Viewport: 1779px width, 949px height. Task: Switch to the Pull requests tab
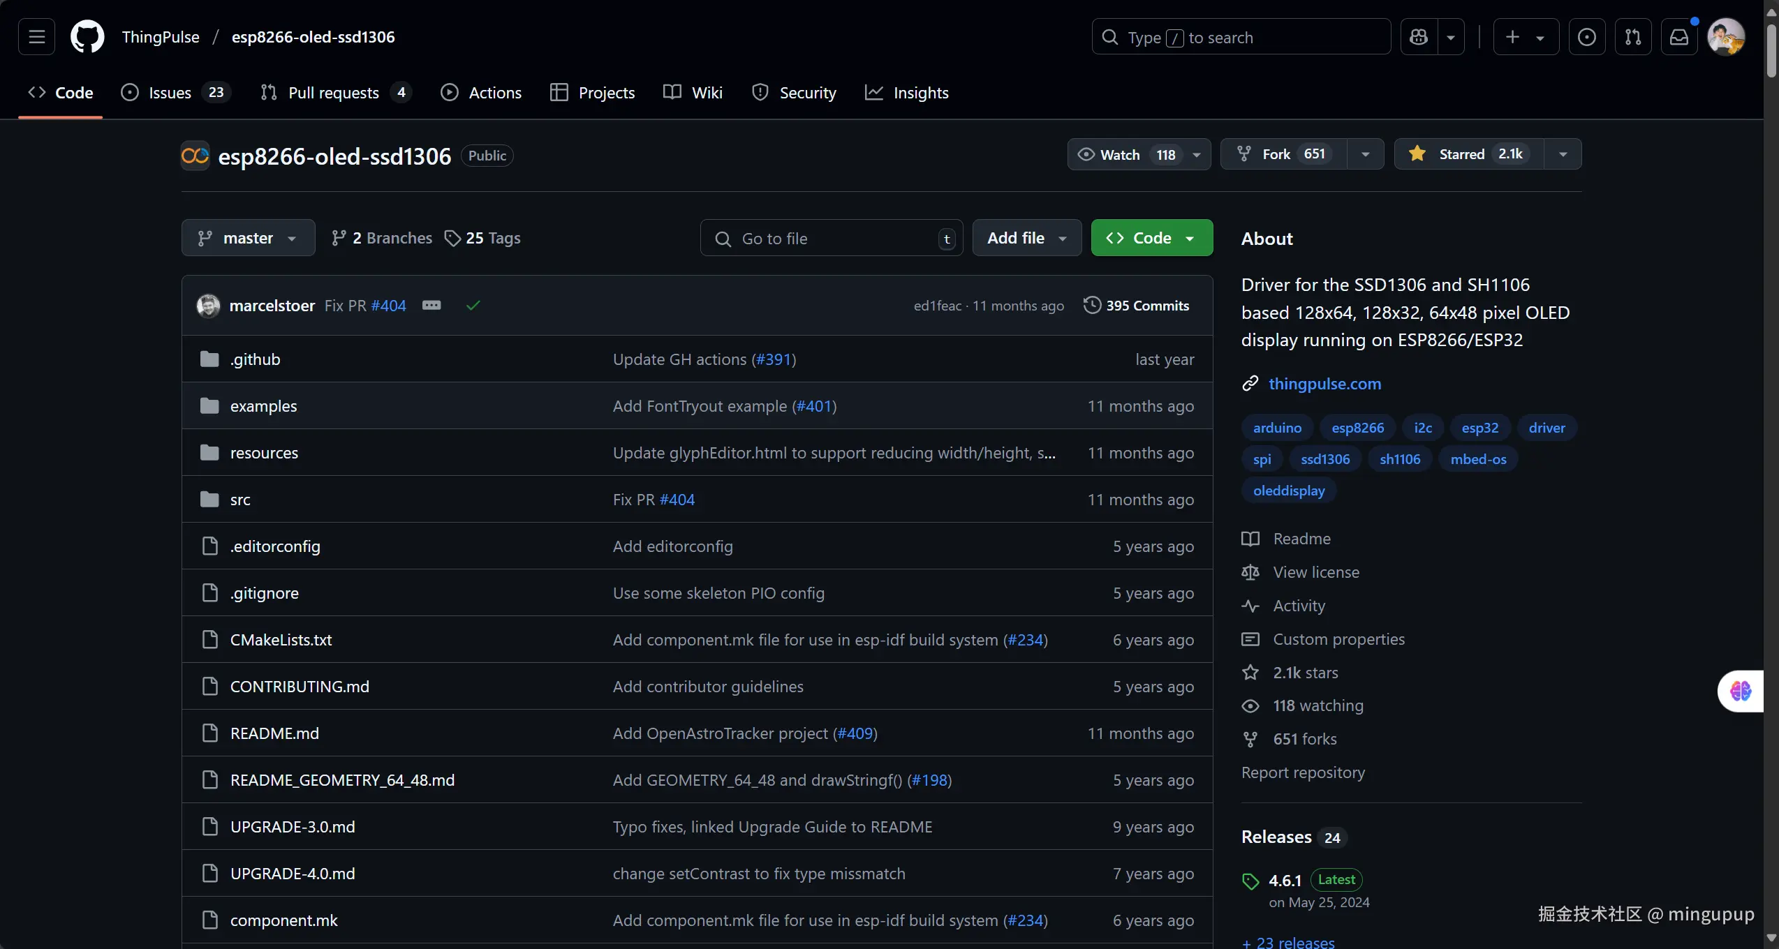pos(334,93)
